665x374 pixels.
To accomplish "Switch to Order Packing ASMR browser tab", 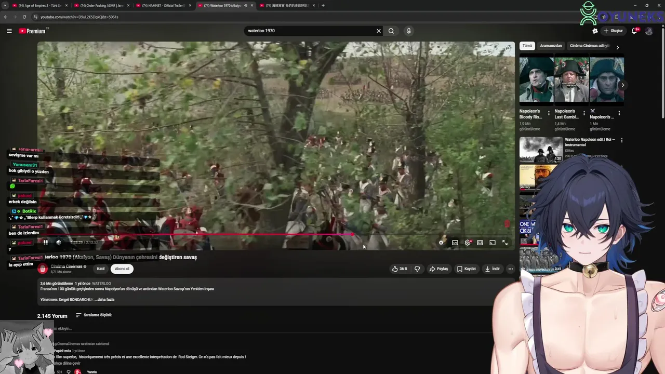I will (101, 5).
